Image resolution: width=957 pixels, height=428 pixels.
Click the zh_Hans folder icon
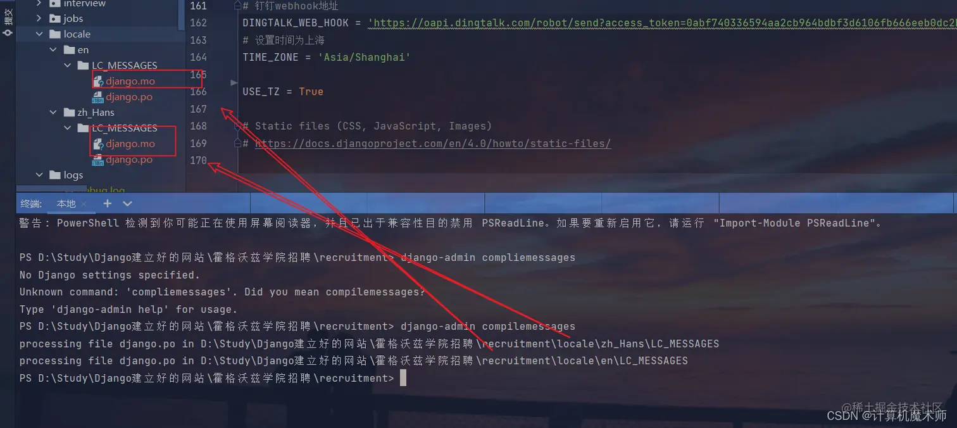click(x=69, y=113)
